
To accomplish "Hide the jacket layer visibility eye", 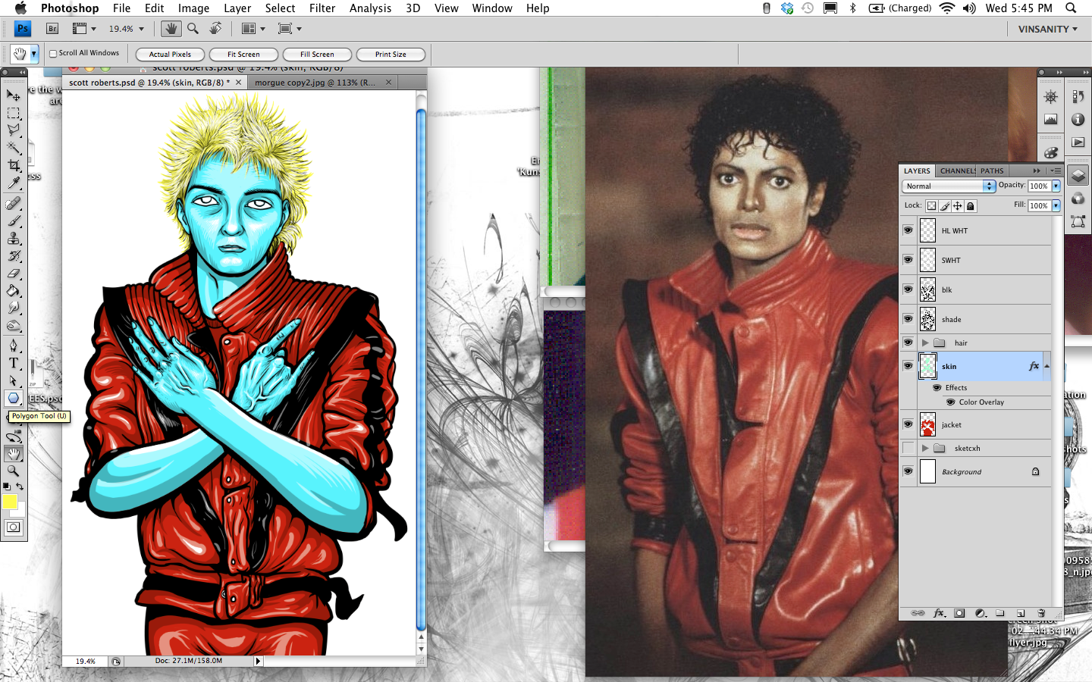I will coord(908,424).
